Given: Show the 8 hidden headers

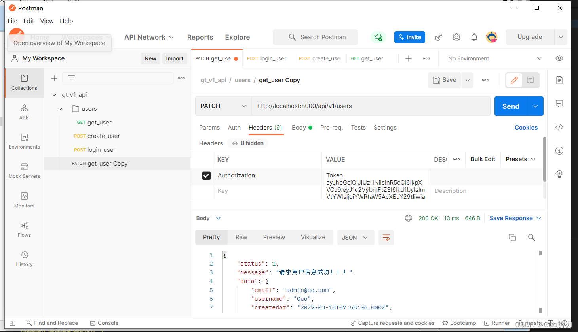Looking at the screenshot, I should click(248, 143).
